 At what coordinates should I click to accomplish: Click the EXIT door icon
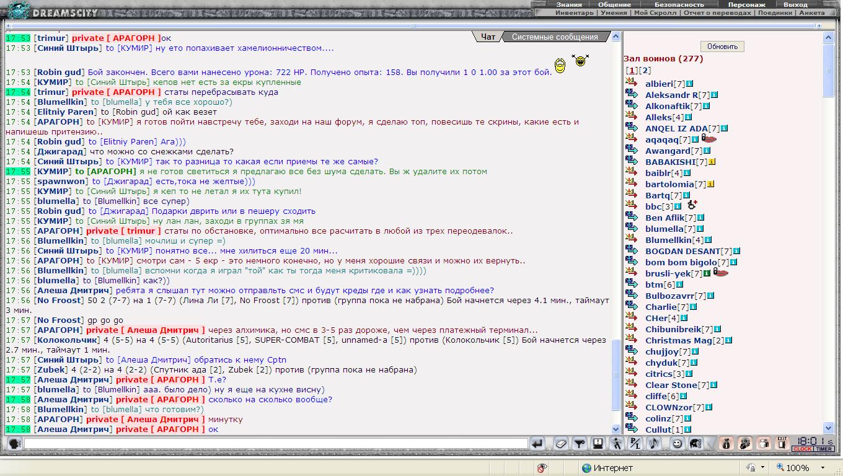pos(782,443)
